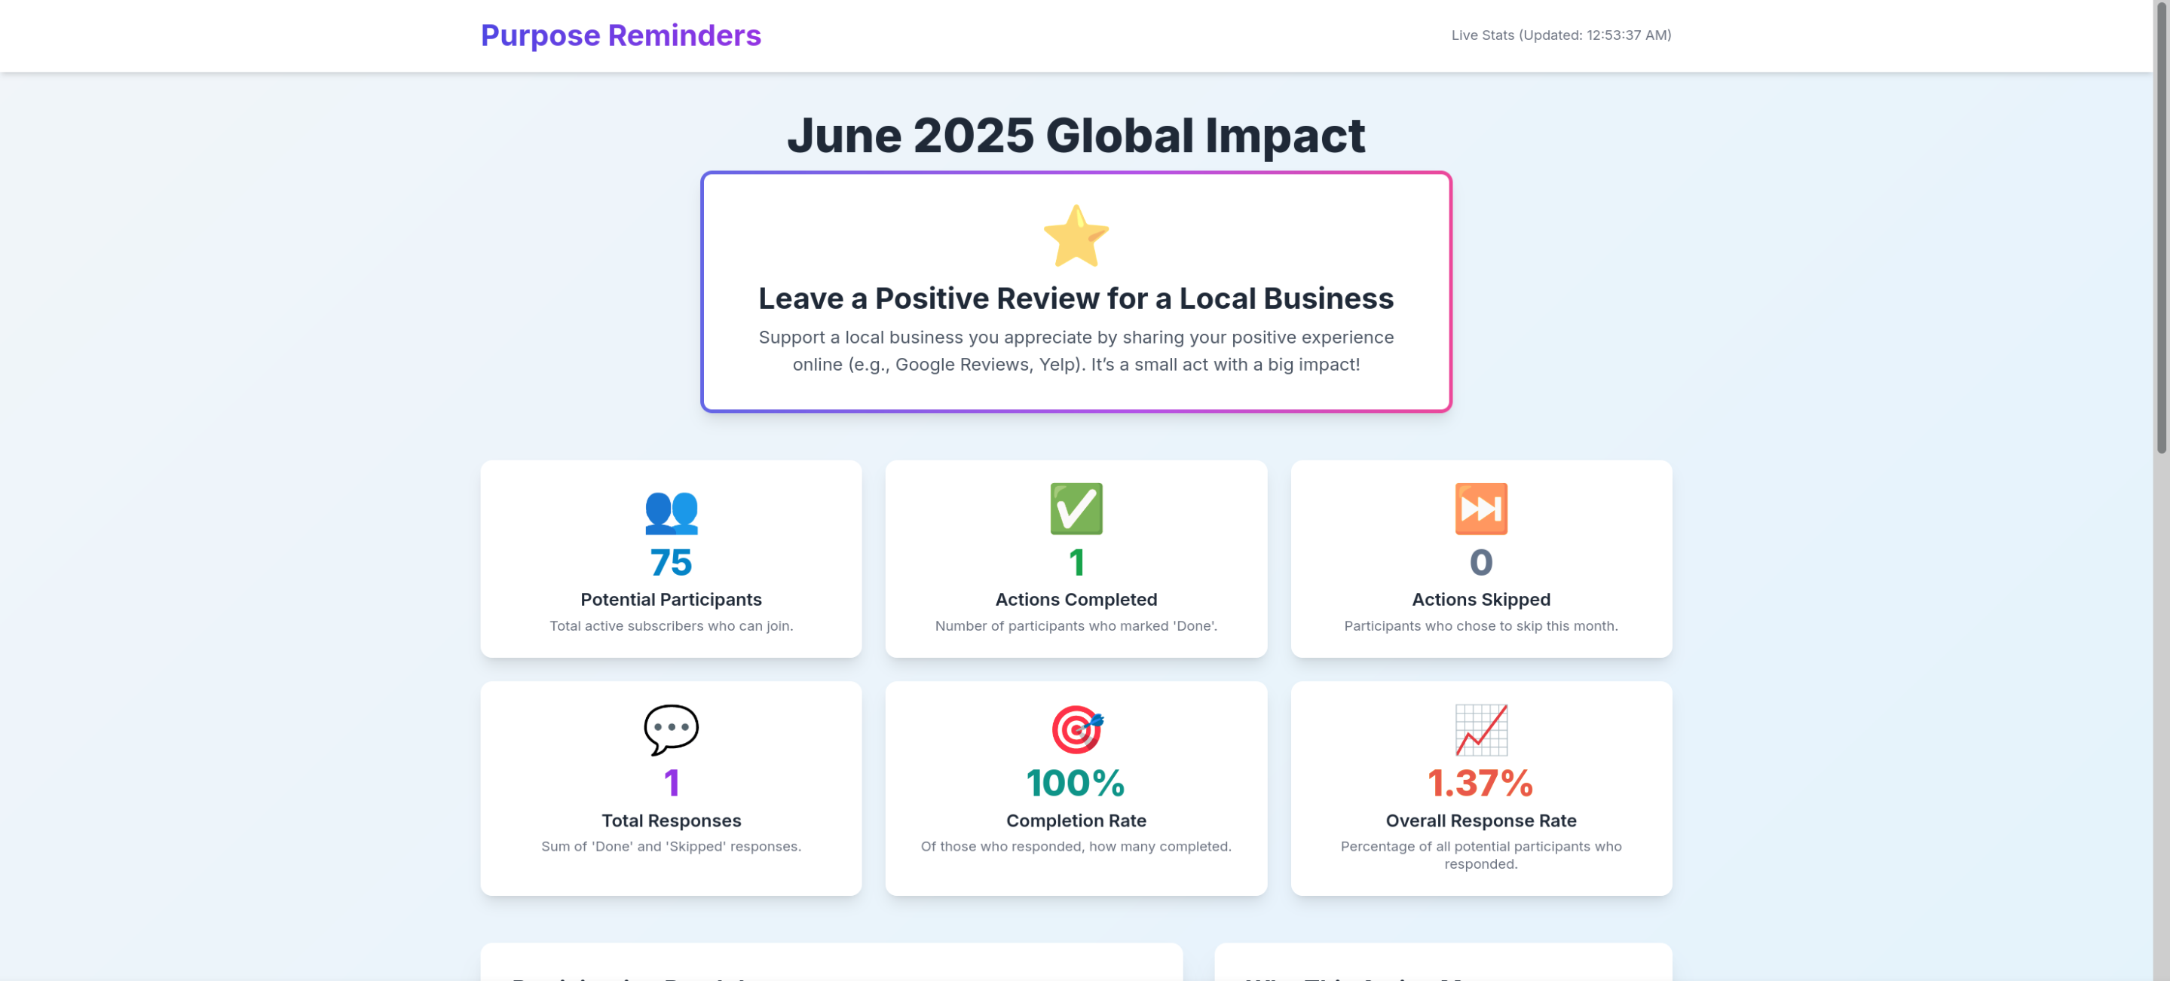Image resolution: width=2170 pixels, height=981 pixels.
Task: Click the speech bubble Total Responses icon
Action: click(x=671, y=729)
